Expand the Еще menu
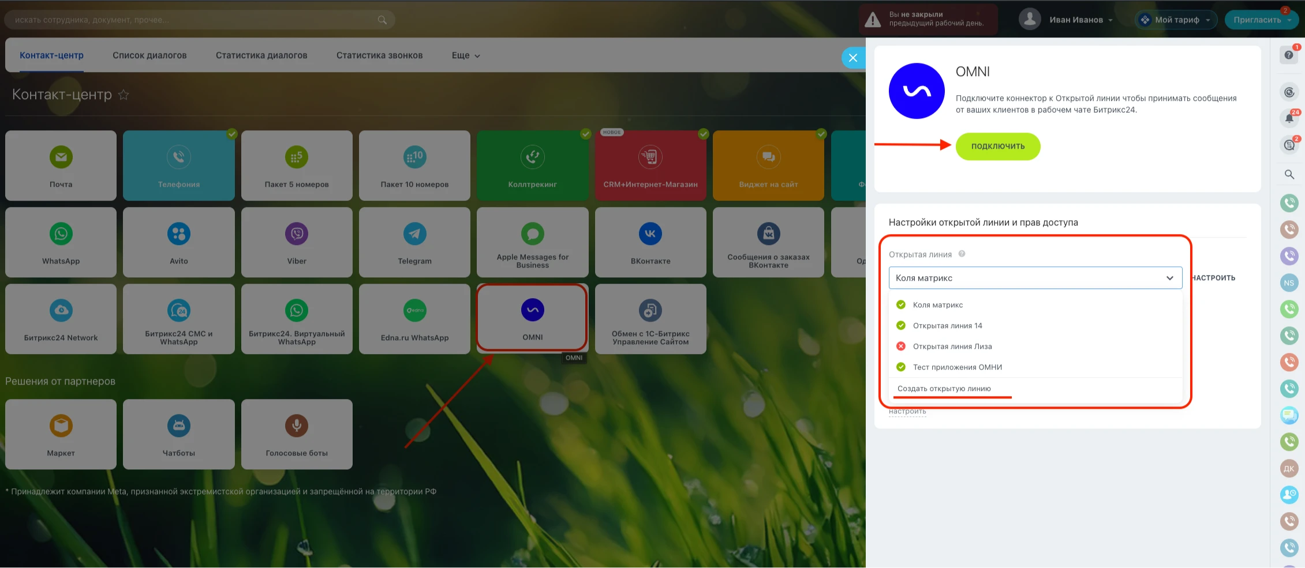 466,55
